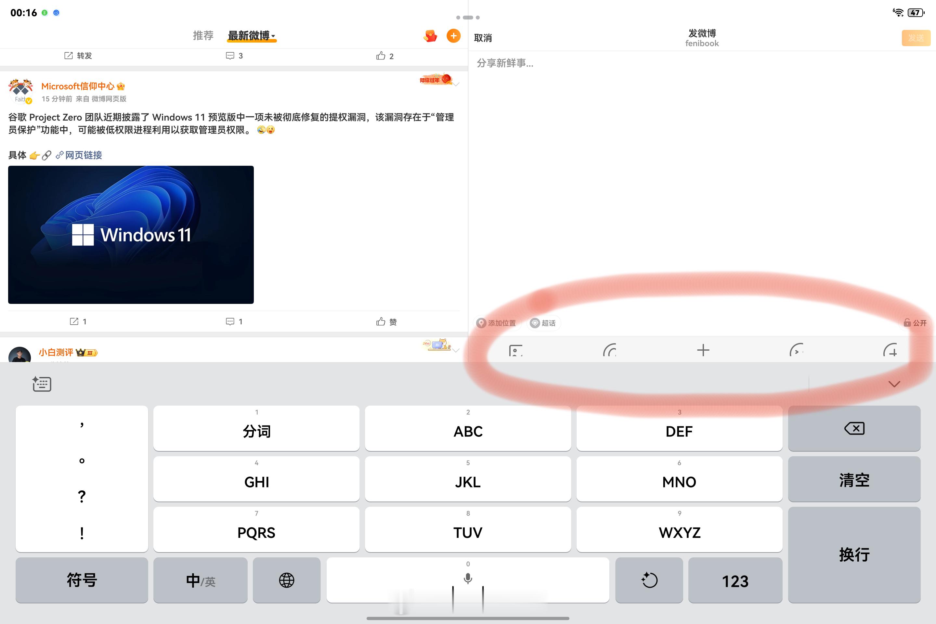
Task: Tap the plus icon in compose toolbar
Action: pos(703,350)
